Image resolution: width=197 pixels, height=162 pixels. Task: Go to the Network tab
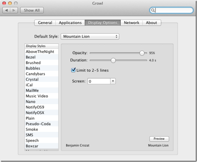131,23
